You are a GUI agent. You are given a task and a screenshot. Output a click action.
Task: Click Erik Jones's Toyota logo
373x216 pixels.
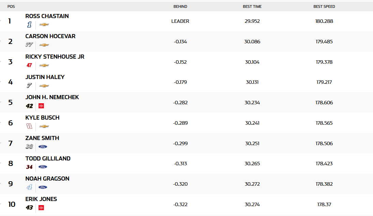pyautogui.click(x=41, y=207)
